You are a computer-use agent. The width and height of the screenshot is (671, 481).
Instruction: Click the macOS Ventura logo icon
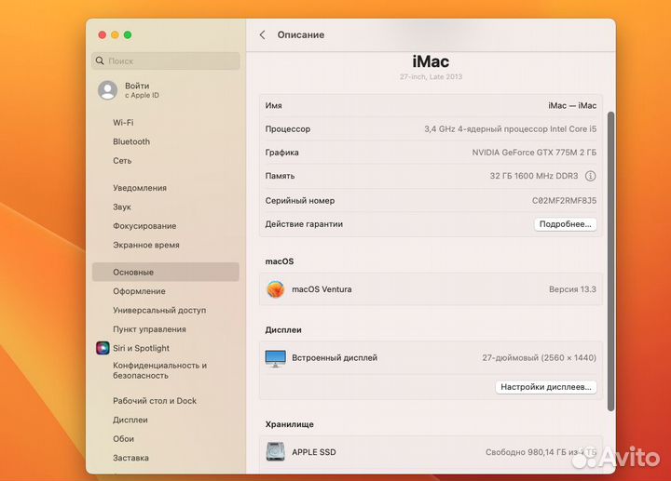point(276,289)
